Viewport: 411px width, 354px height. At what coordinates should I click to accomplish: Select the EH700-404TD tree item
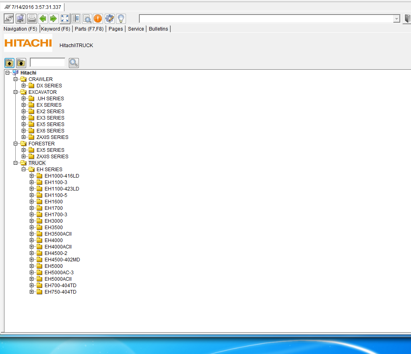click(60, 286)
